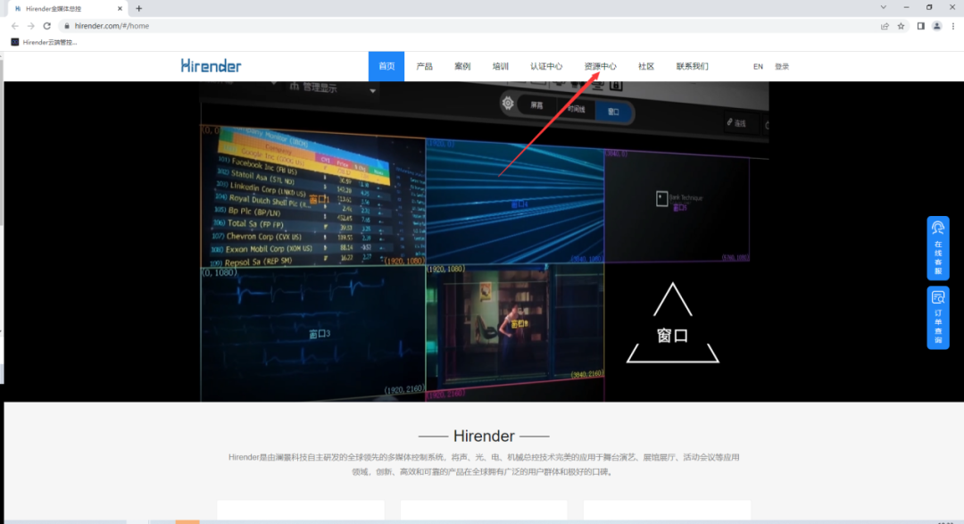Open the Chrome three-dot menu
The height and width of the screenshot is (524, 964).
click(x=953, y=26)
